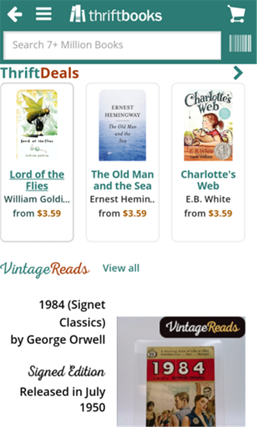Image resolution: width=257 pixels, height=427 pixels.
Task: Click the thriftbooks logo
Action: [116, 14]
